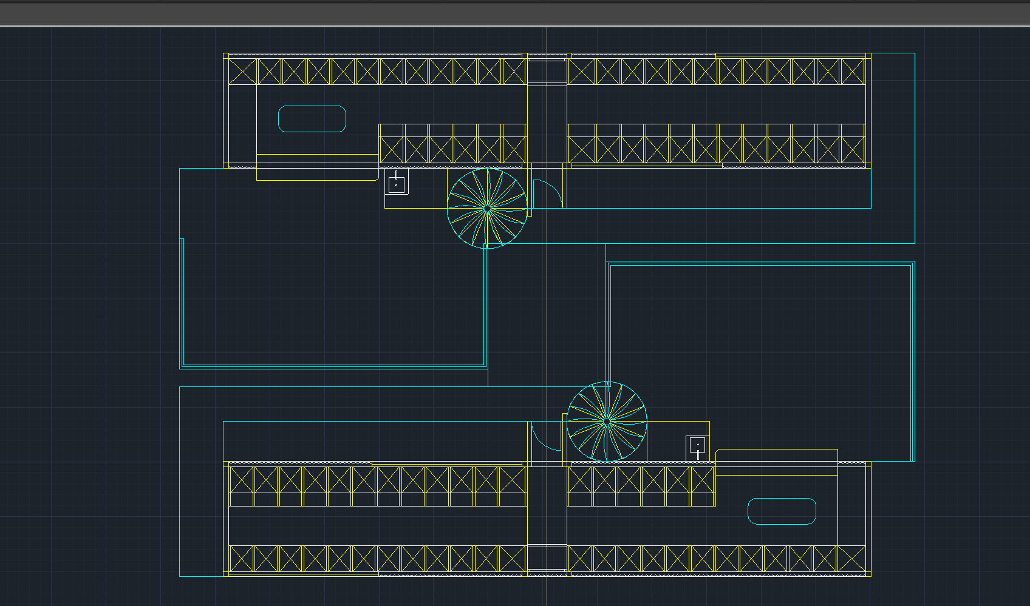Screen dimensions: 1030x606
Task: Click the small sink fixture near upper stair
Action: click(x=398, y=185)
